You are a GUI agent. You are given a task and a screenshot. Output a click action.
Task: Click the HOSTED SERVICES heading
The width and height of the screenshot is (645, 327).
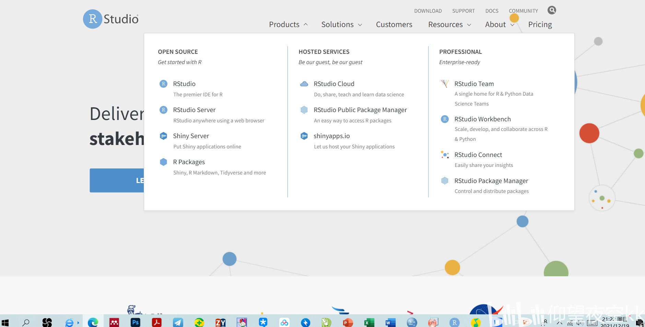point(324,52)
